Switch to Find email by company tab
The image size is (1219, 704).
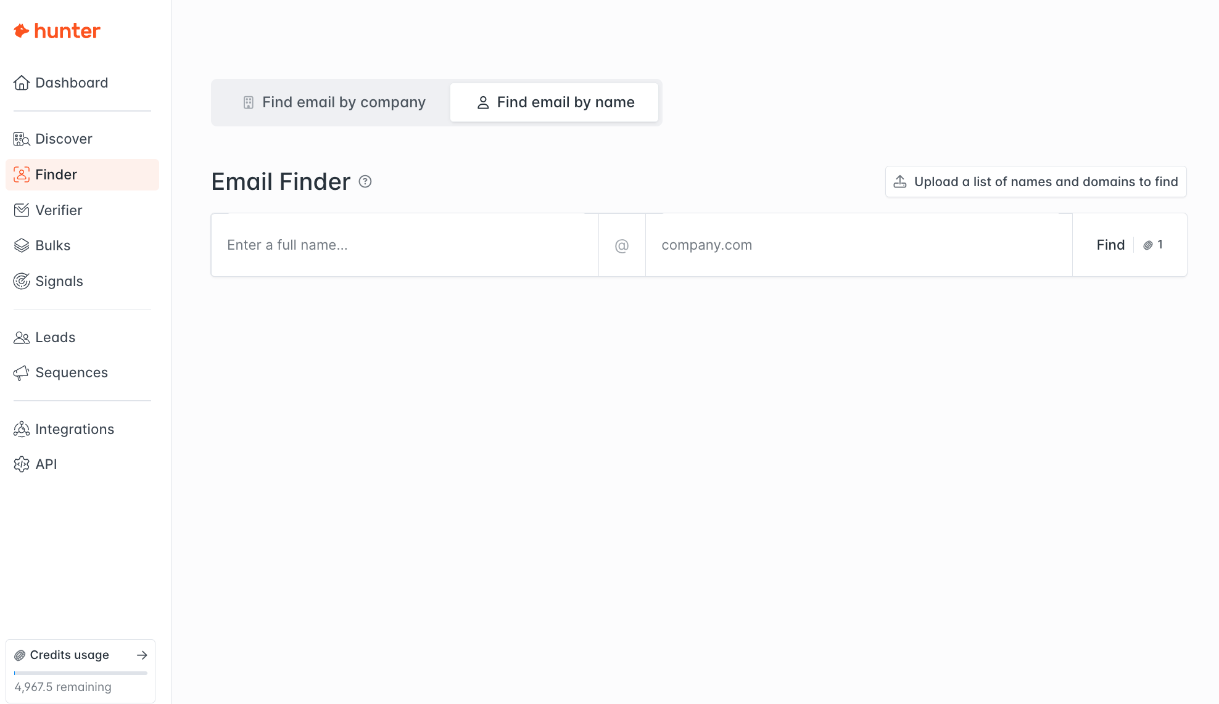[334, 102]
